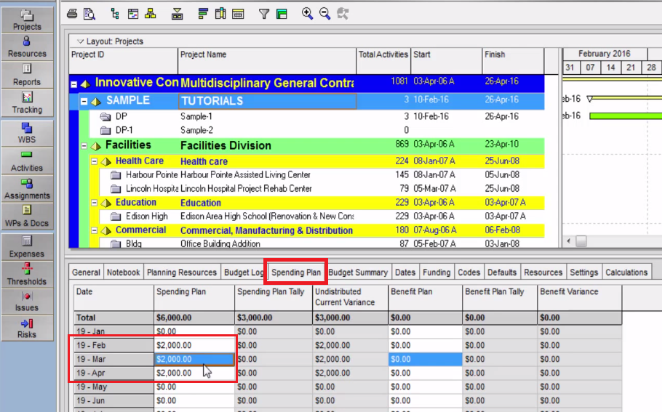Switch to the Notebook tab
This screenshot has height=412, width=665.
pyautogui.click(x=124, y=272)
